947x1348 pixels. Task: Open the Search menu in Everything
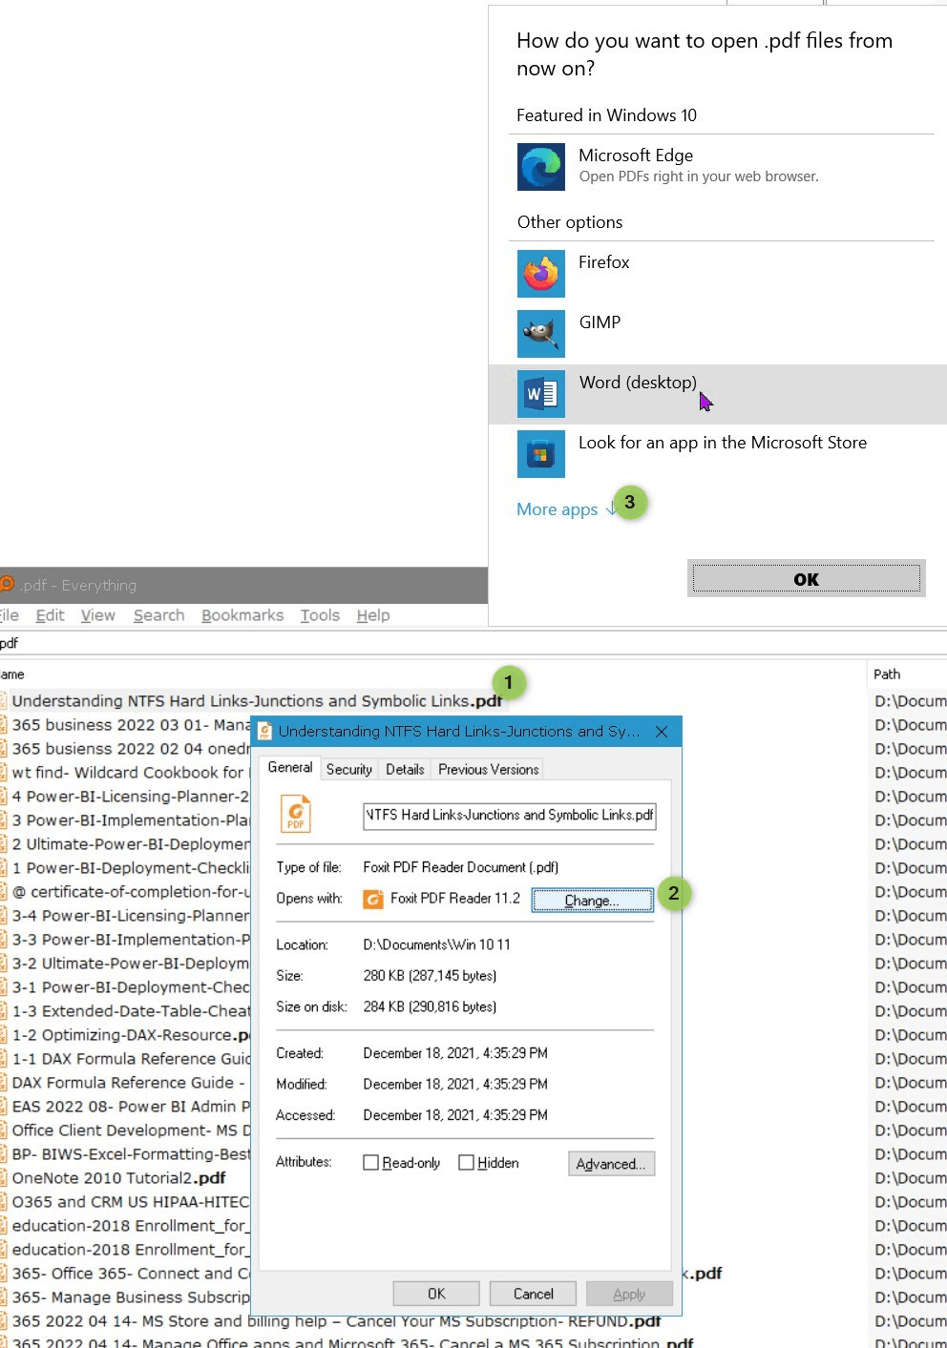coord(159,615)
